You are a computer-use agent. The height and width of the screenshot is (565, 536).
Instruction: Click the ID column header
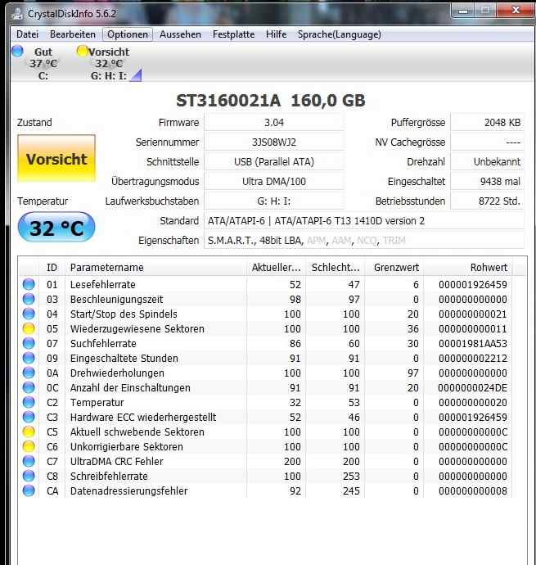52,268
